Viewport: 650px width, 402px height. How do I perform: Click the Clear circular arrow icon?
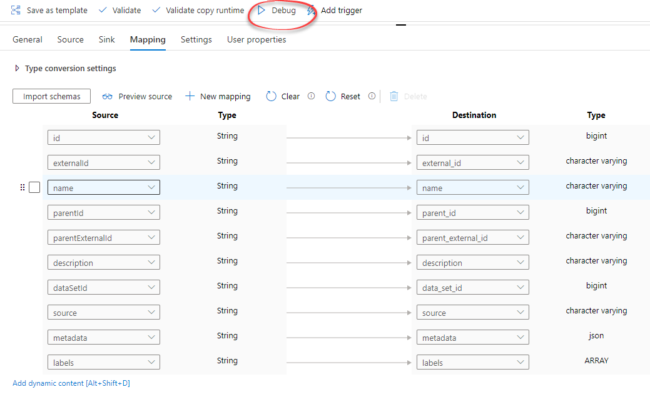pos(271,96)
